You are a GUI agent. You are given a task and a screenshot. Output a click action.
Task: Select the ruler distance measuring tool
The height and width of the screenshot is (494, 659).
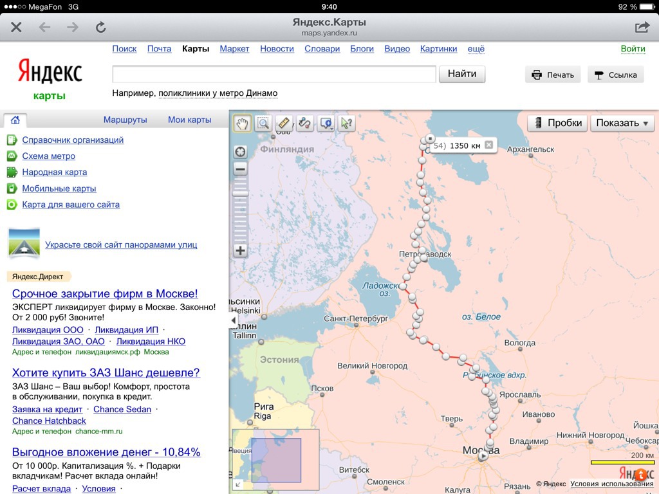coord(284,123)
